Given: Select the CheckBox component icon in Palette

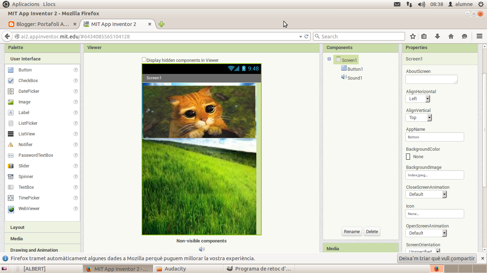Looking at the screenshot, I should tap(11, 81).
